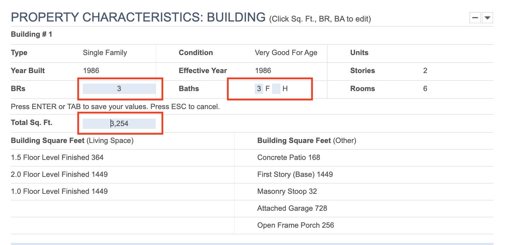Collapse the Property Characteristics Building panel
Viewport: 508px width, 245px height.
point(475,18)
